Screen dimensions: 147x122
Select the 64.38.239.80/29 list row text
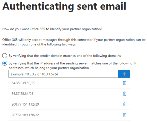(x=23, y=83)
